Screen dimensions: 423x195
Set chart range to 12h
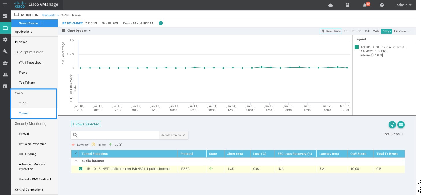coord(367,31)
